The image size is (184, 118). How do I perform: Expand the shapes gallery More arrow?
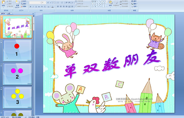tap(107, 6)
